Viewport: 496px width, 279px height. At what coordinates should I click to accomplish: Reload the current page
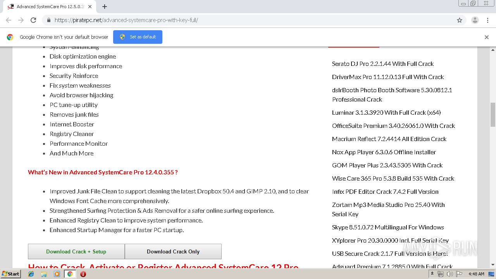click(33, 20)
